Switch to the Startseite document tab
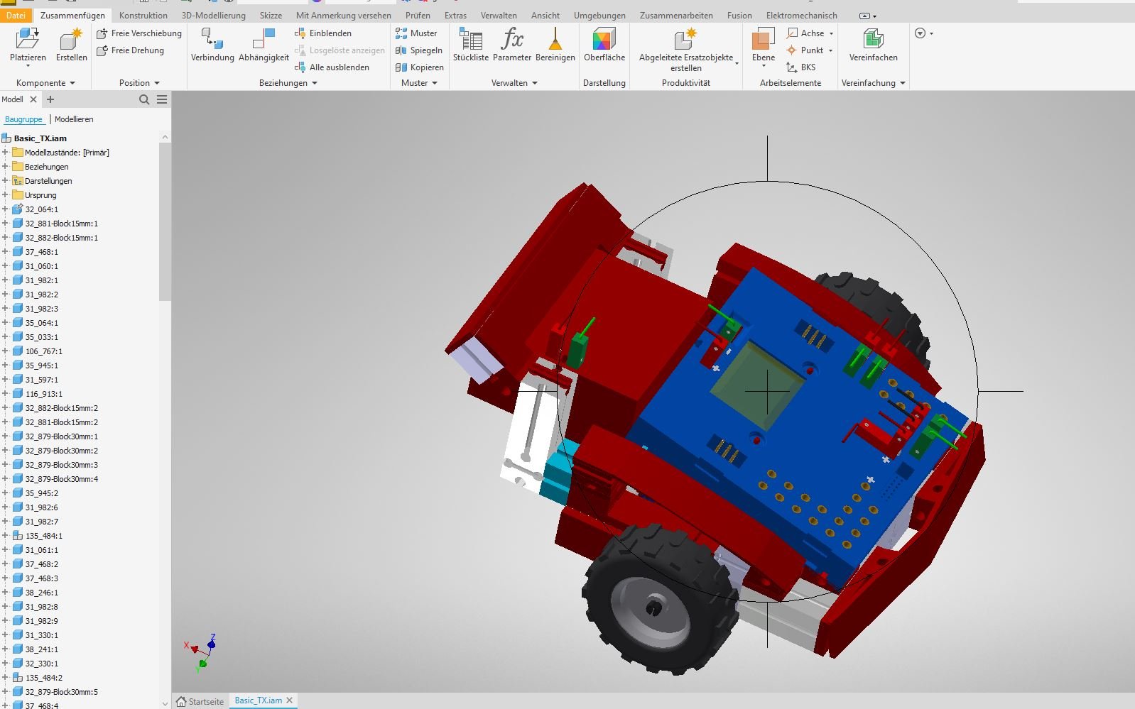This screenshot has width=1135, height=709. point(200,701)
